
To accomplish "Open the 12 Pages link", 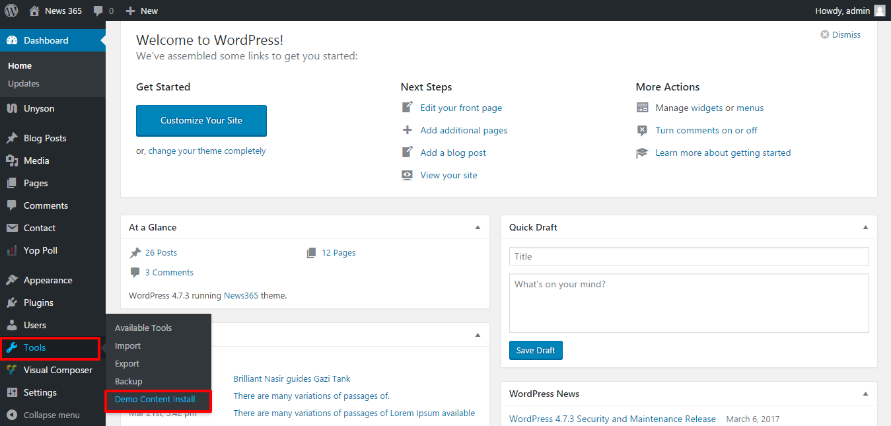I will coord(339,252).
